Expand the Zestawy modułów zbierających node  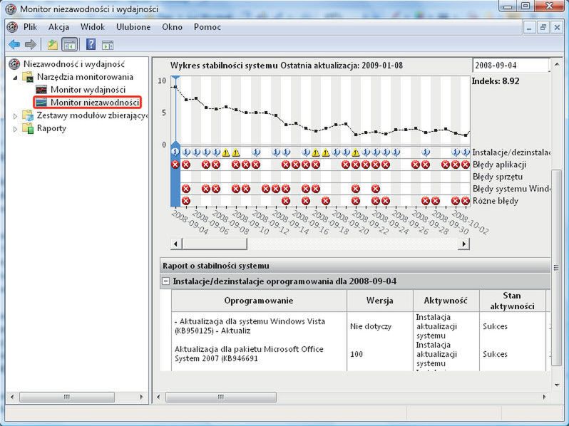point(15,116)
